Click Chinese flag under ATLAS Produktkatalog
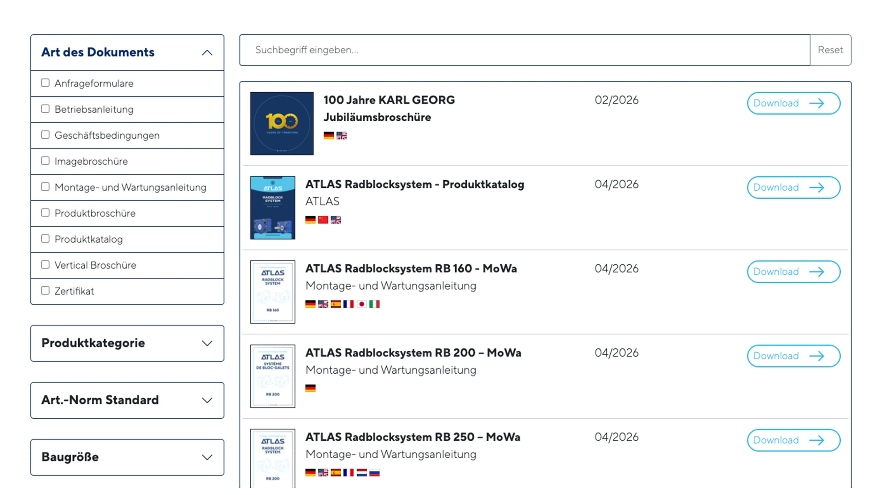This screenshot has height=495, width=894. coord(323,220)
